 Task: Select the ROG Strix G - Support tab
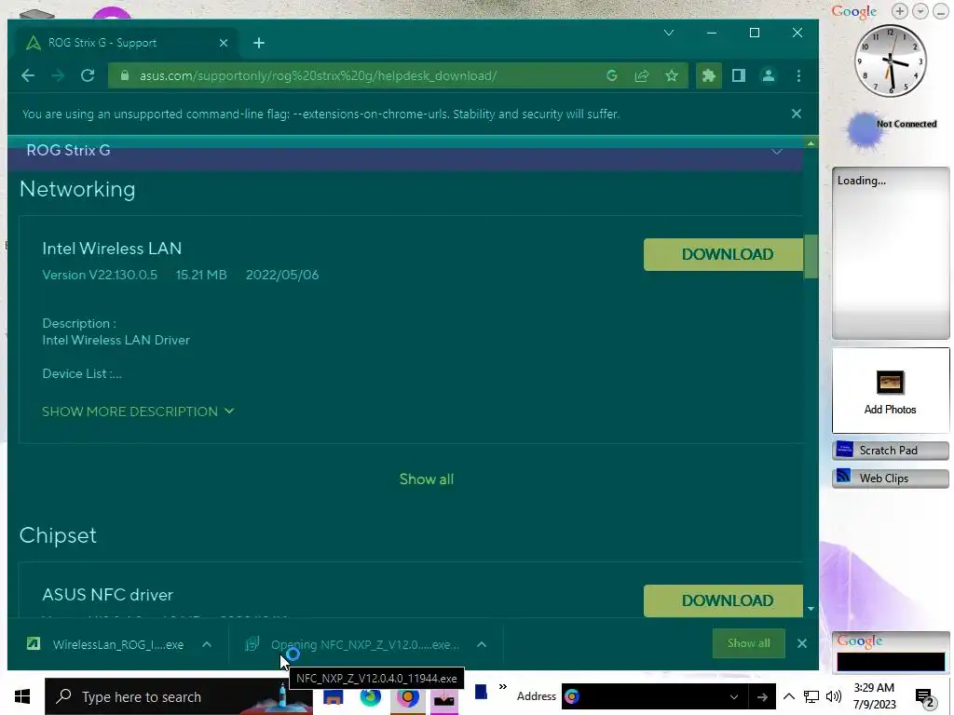tap(124, 43)
